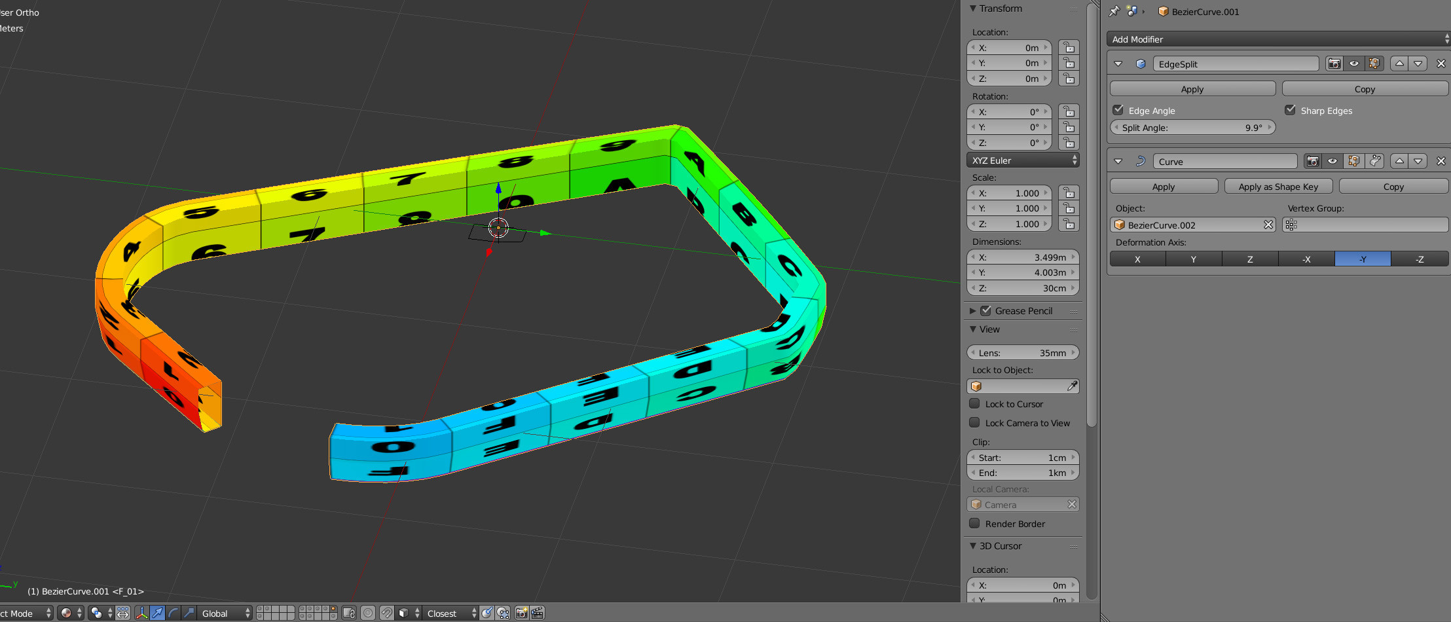The height and width of the screenshot is (622, 1451).
Task: Enable Lock Camera to View
Action: point(974,422)
